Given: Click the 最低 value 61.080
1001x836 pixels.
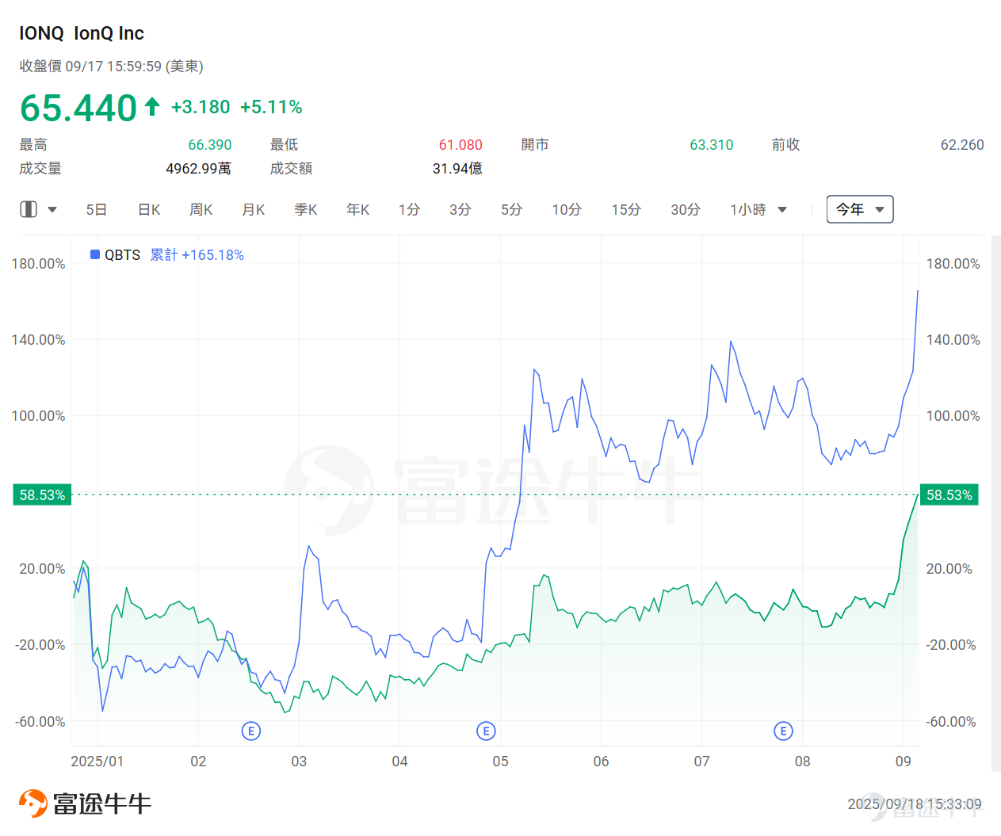Looking at the screenshot, I should coord(460,145).
